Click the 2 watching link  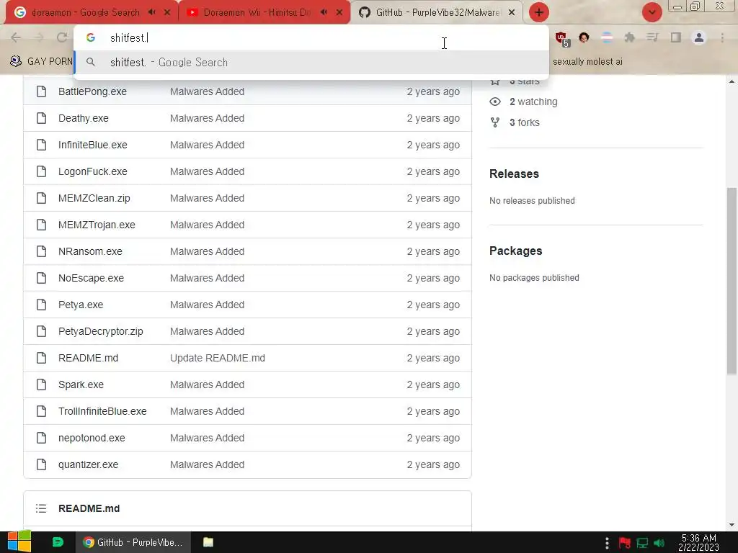click(533, 102)
